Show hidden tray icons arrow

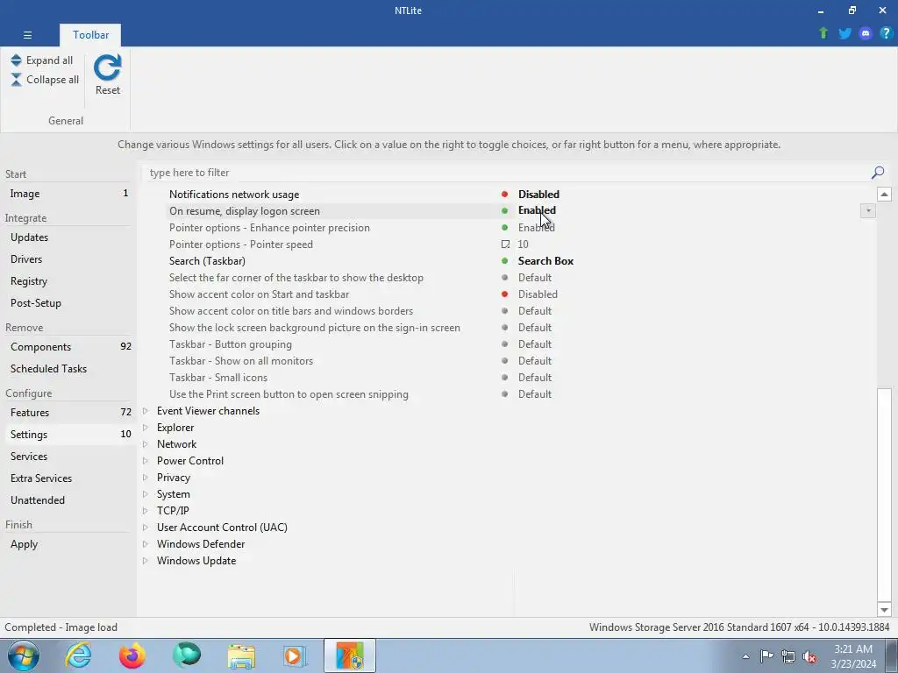coord(745,656)
